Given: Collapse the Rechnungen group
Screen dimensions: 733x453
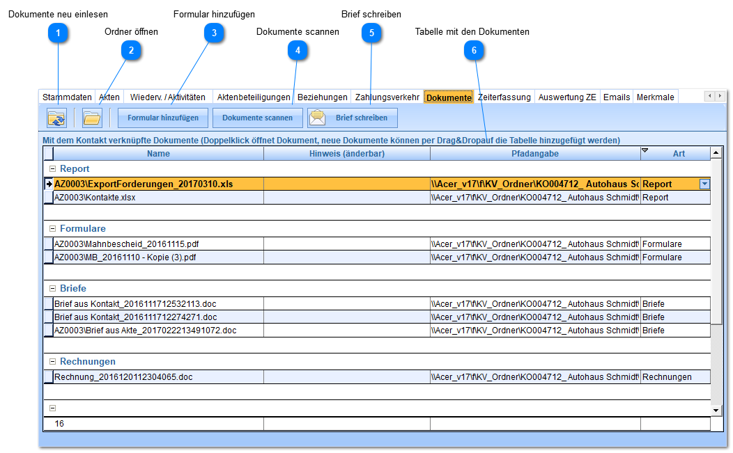Looking at the screenshot, I should (x=52, y=362).
